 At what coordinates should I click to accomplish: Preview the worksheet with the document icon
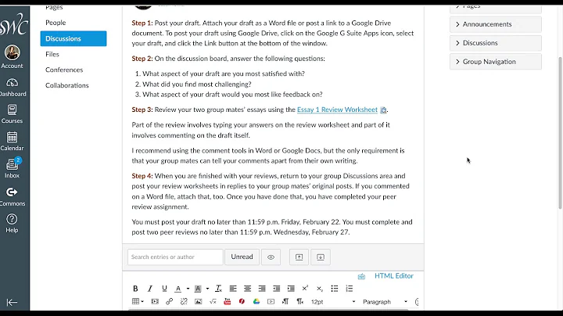coord(383,110)
